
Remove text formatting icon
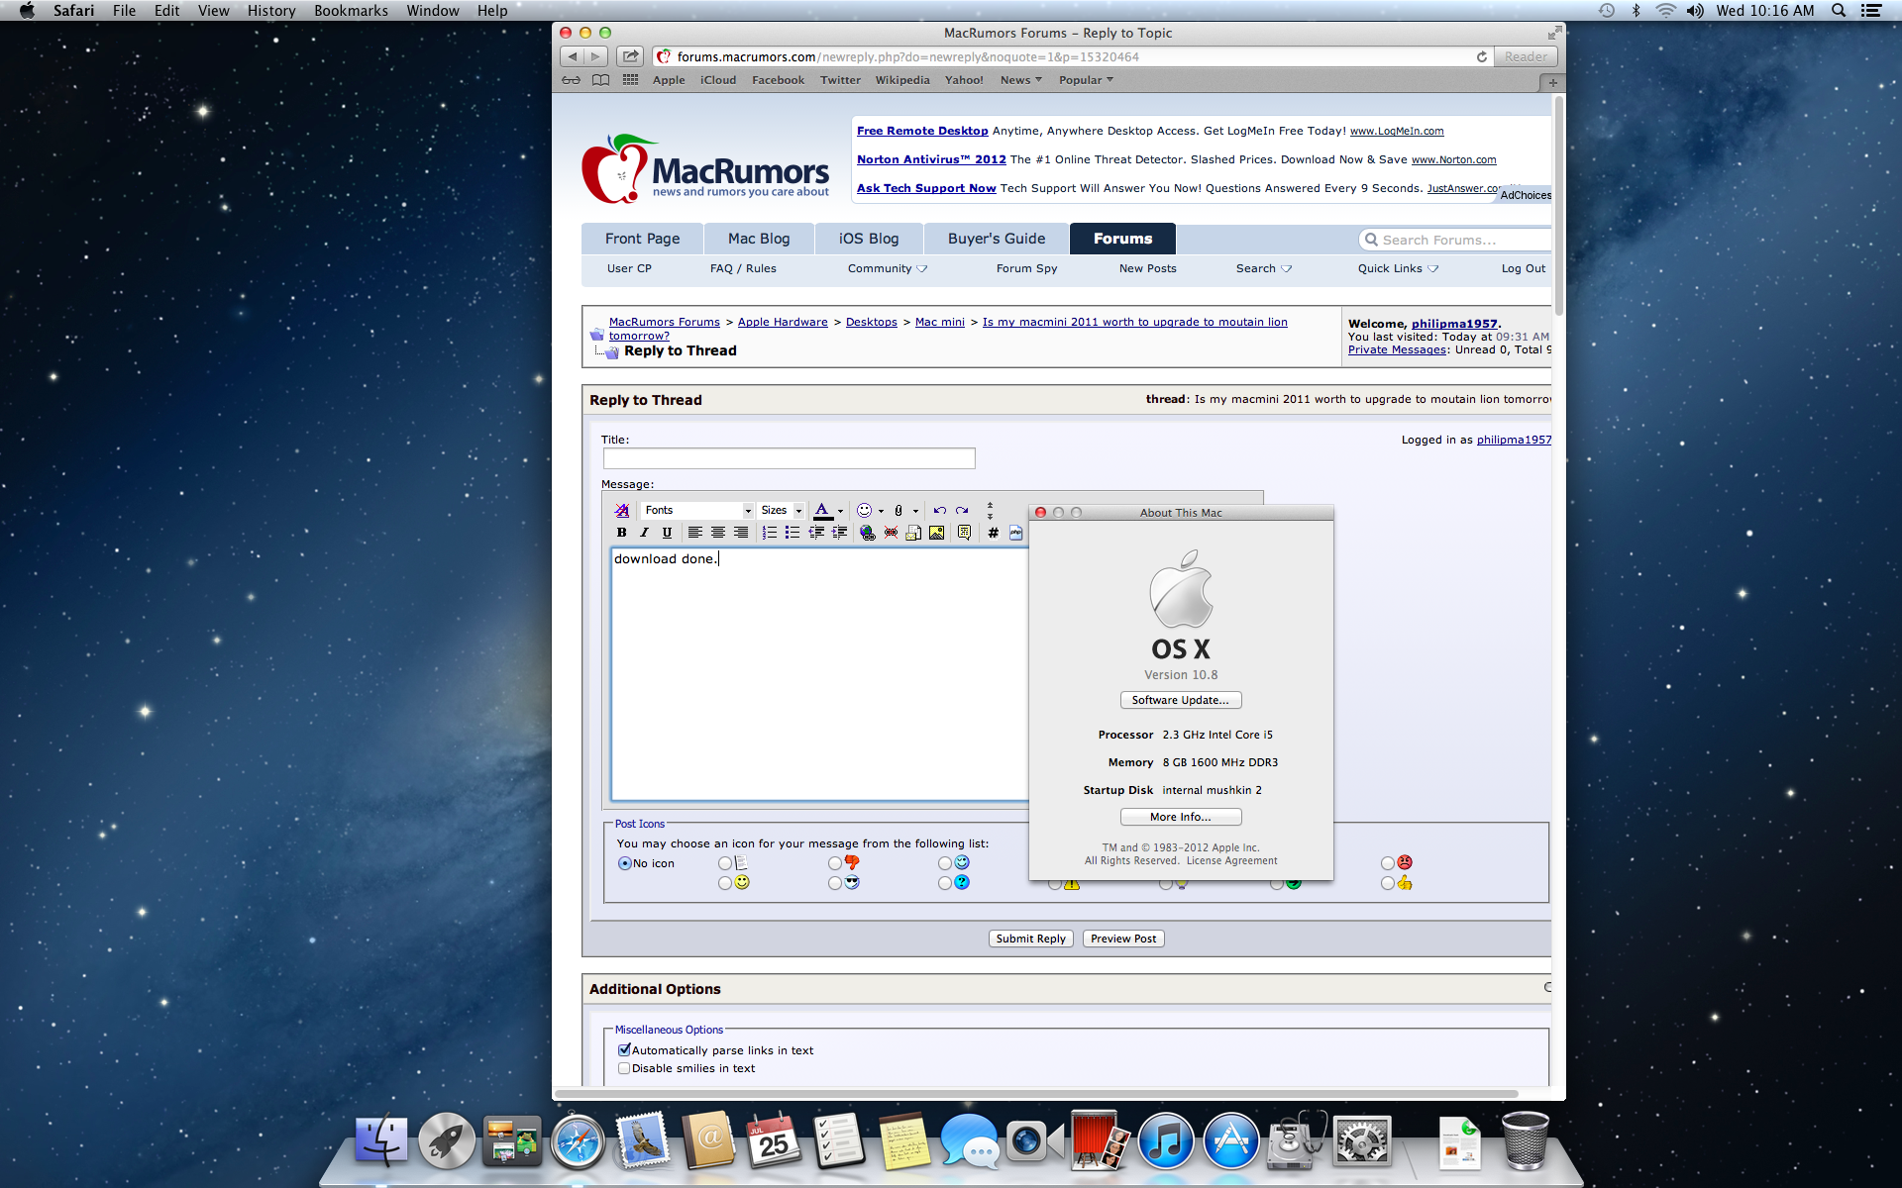click(x=621, y=511)
